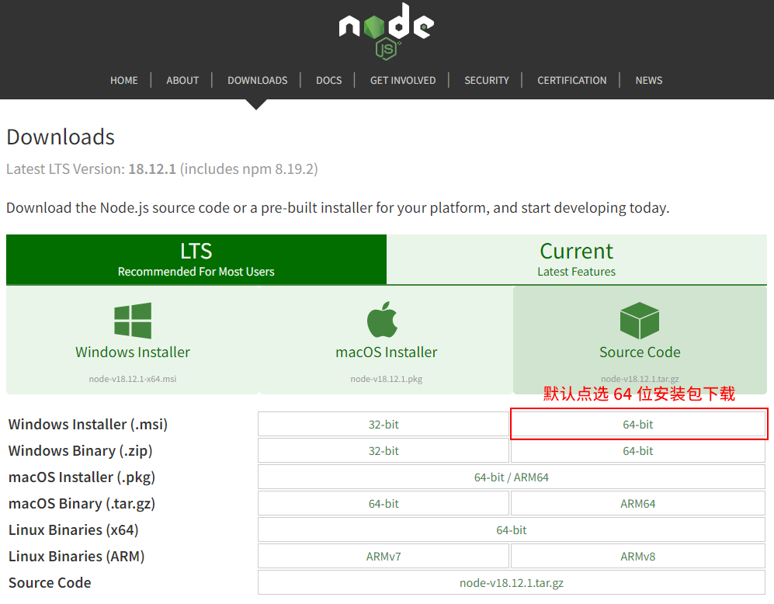The width and height of the screenshot is (774, 604).
Task: Download Windows Installer msi 64-bit
Action: [x=638, y=425]
